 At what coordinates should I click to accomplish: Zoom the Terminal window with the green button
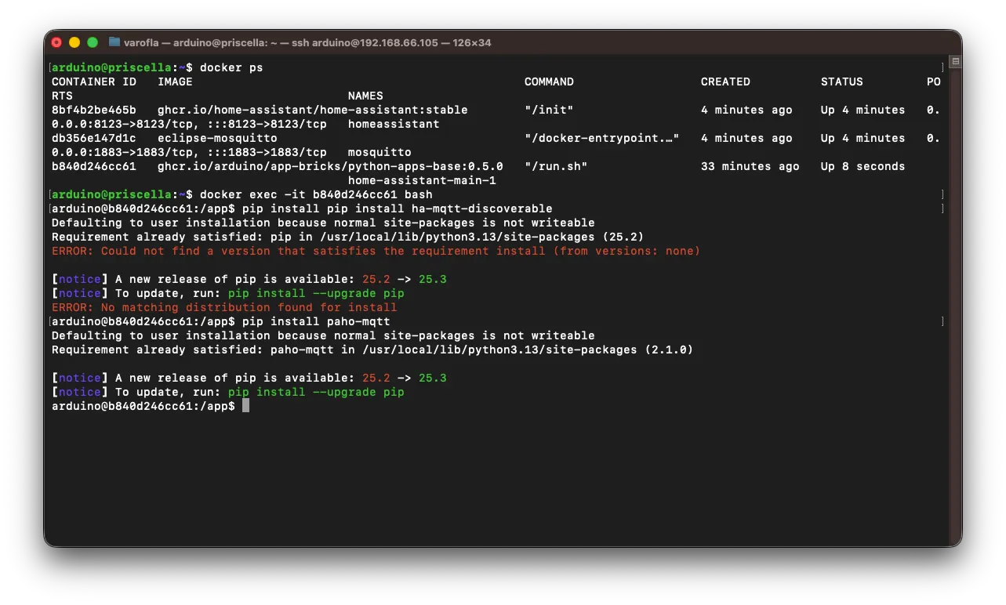pyautogui.click(x=93, y=42)
